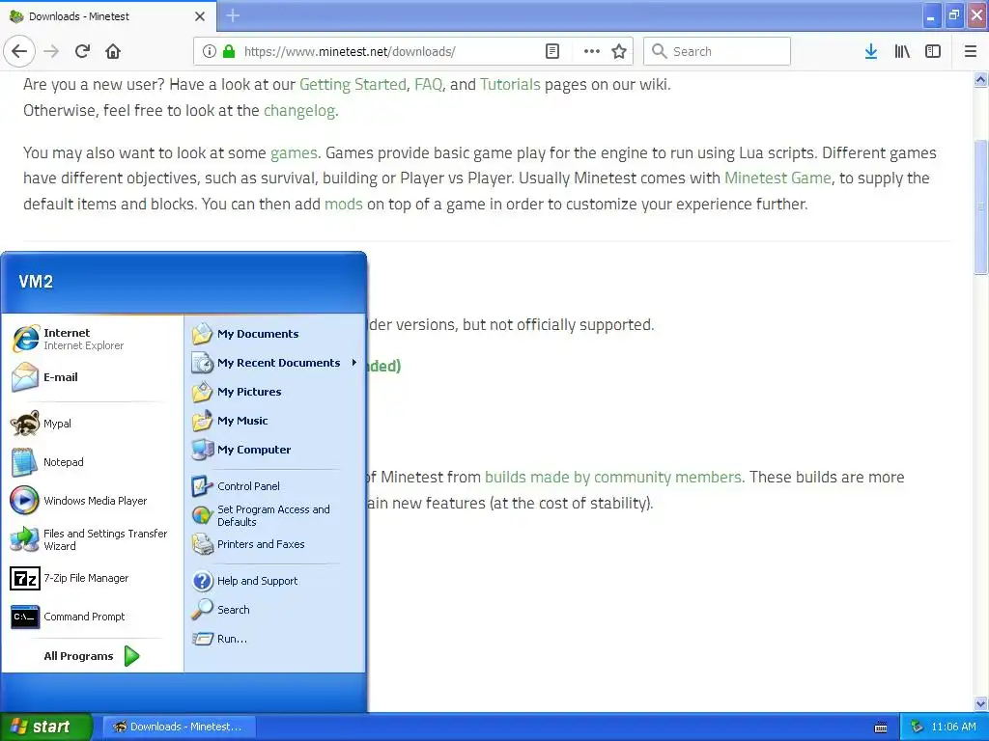Open the Run... dialog
Image resolution: width=989 pixels, height=741 pixels.
tap(275, 639)
